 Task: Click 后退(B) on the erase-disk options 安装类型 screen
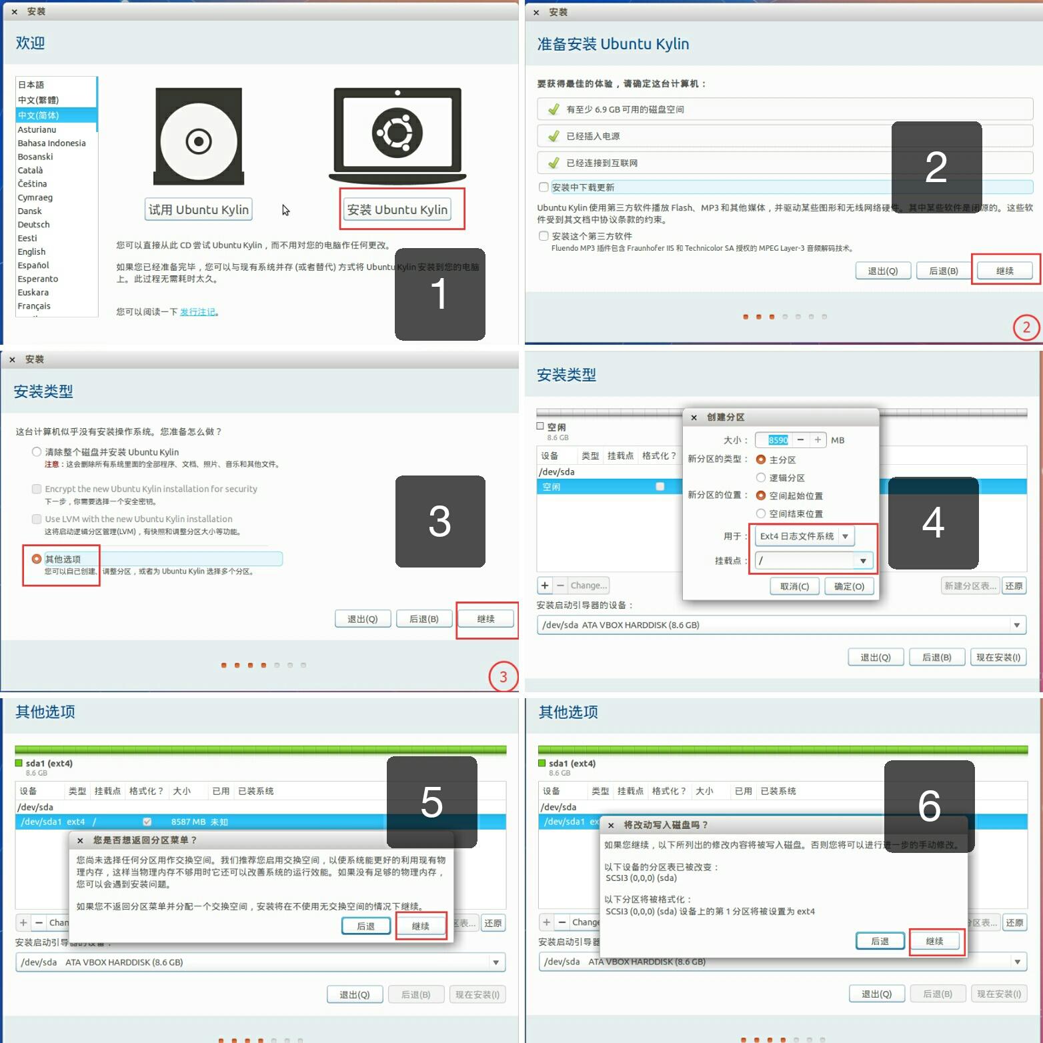(424, 619)
